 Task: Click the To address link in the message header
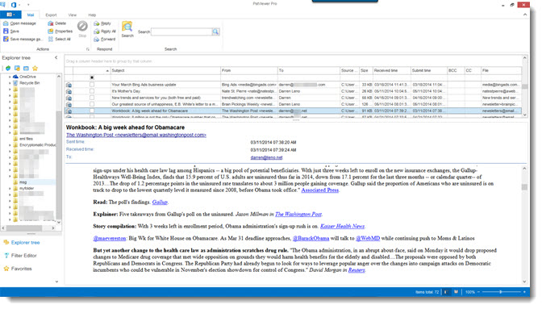[x=266, y=157]
